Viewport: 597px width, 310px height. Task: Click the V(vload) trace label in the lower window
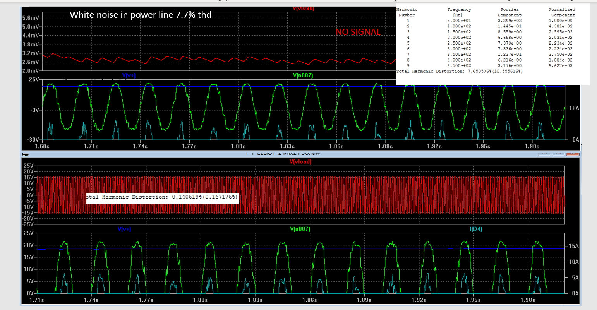pos(300,162)
